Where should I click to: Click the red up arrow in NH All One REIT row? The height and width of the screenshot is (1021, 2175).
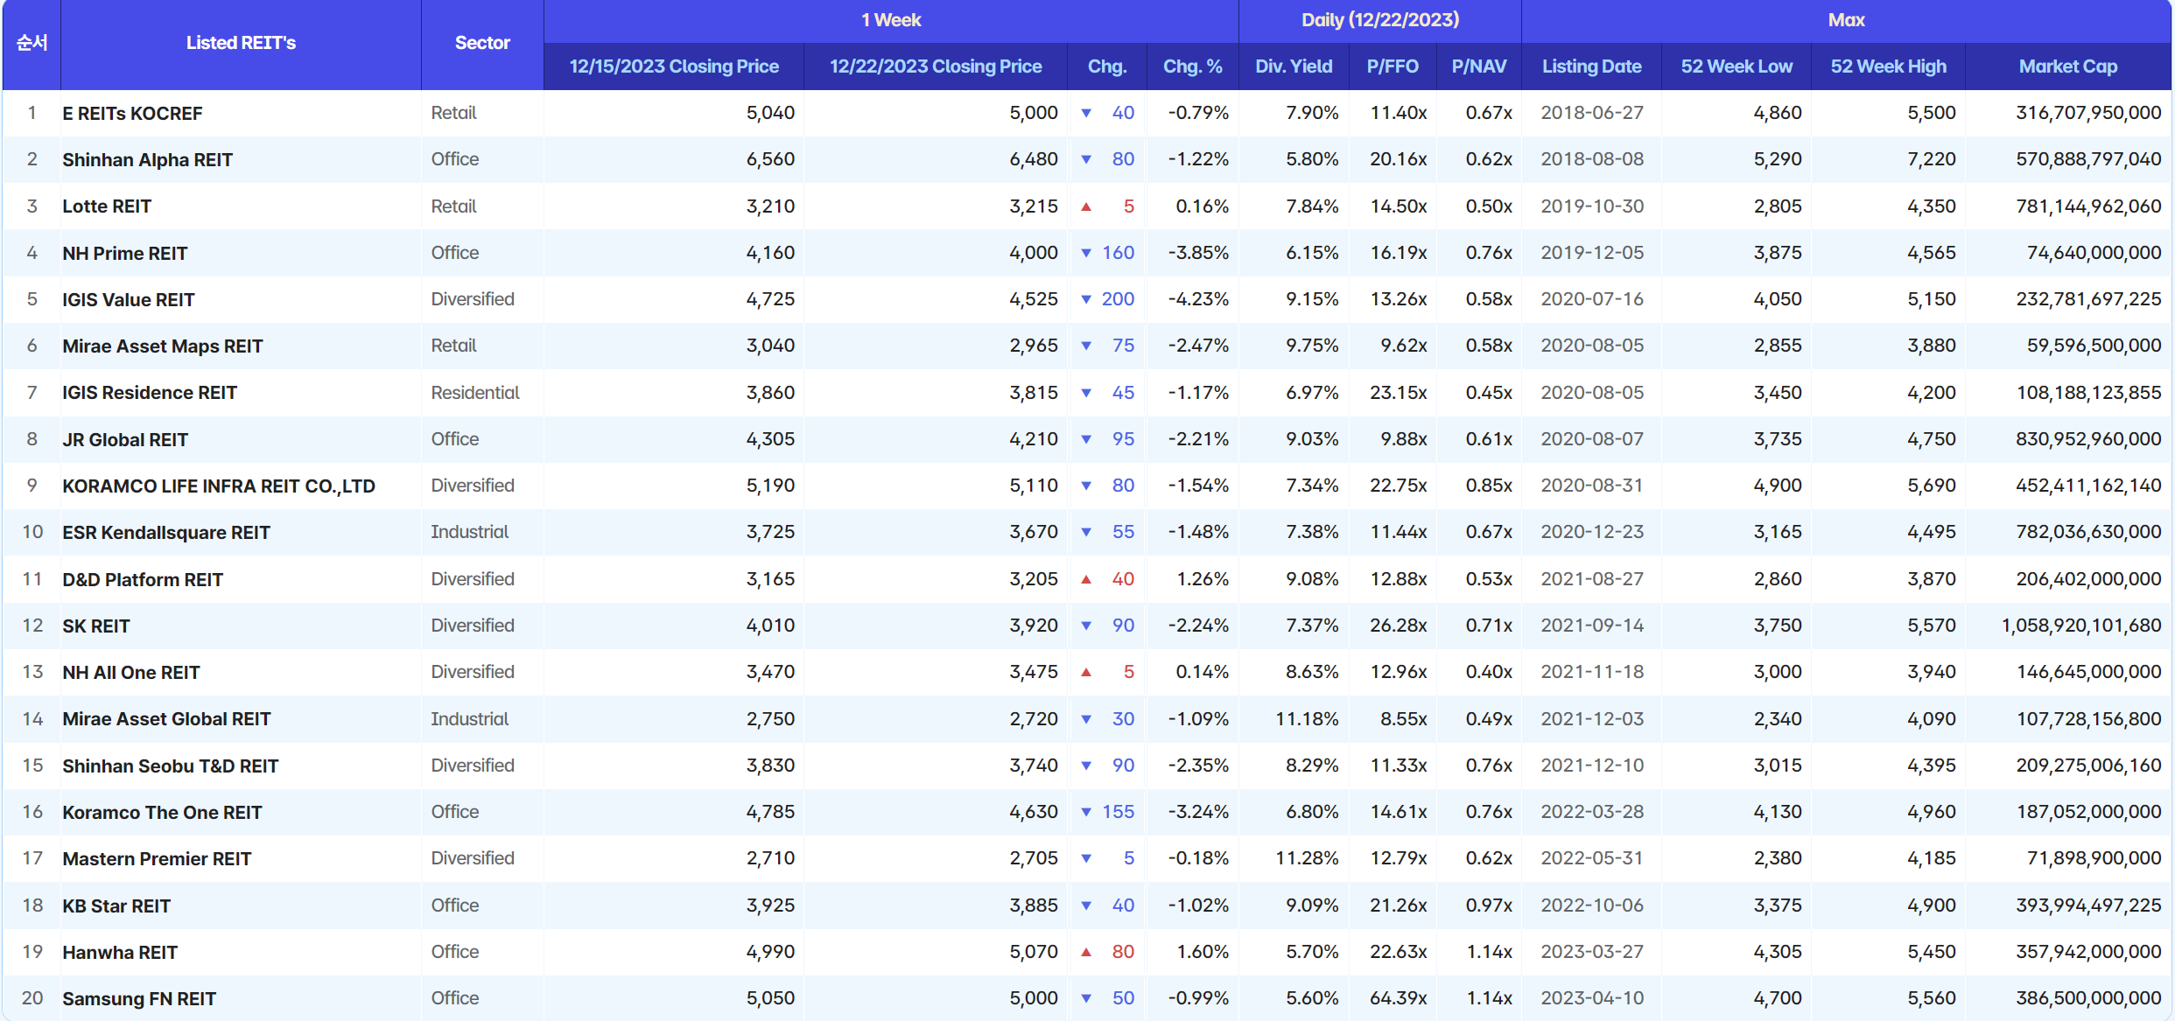[1086, 672]
